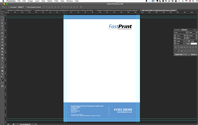Open the Bold font style dropdown
The height and width of the screenshot is (125, 198).
point(193,33)
